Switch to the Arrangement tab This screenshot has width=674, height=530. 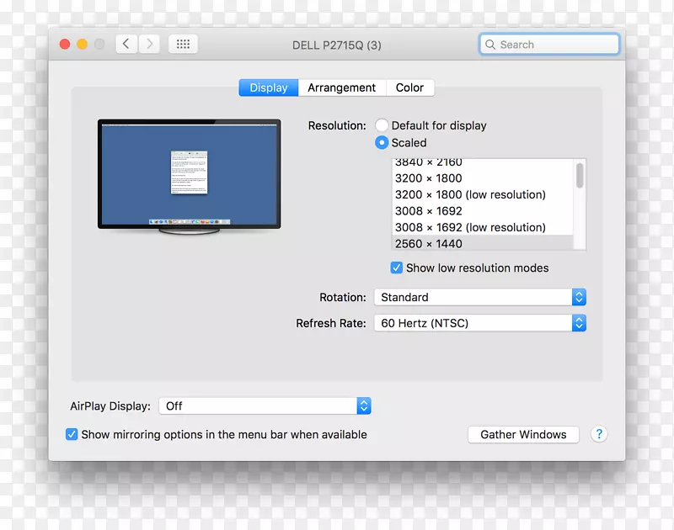[342, 87]
